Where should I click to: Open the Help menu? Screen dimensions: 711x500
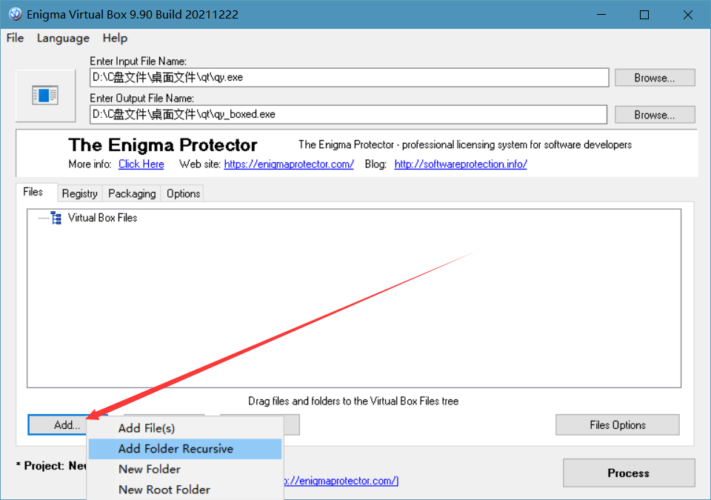pyautogui.click(x=115, y=38)
